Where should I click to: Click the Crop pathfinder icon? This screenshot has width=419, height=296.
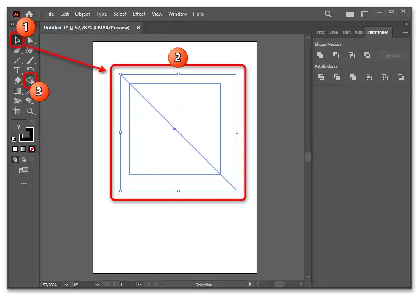point(369,77)
